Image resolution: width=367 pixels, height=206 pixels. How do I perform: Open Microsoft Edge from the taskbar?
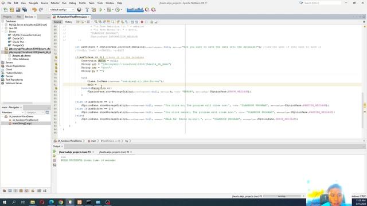point(51,202)
